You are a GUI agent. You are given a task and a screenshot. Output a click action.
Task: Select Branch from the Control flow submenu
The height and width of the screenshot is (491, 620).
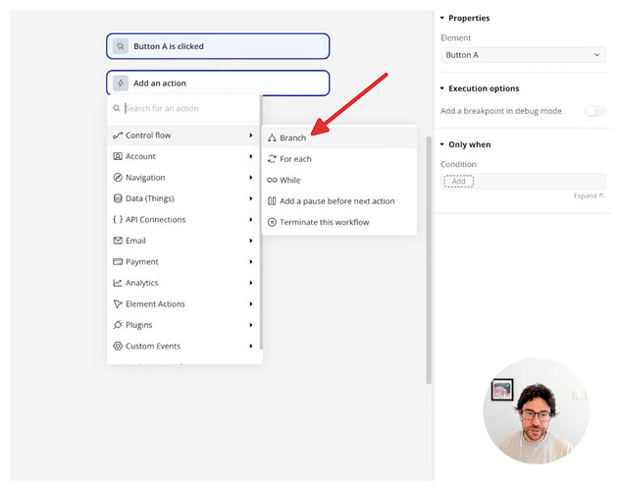(x=339, y=137)
